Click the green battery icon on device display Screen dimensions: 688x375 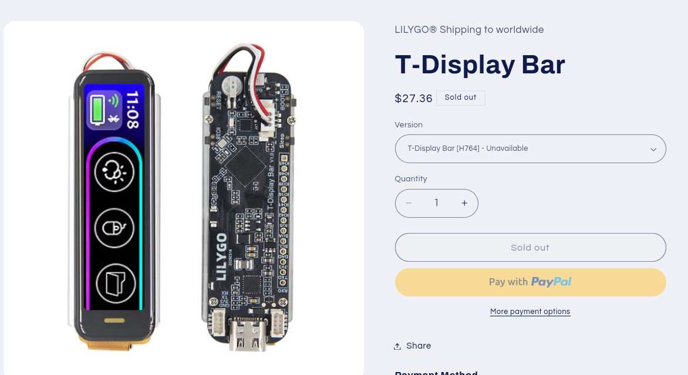[x=97, y=109]
